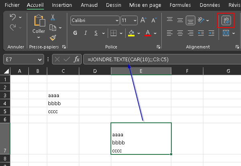
Task: Switch to the Insertion tab
Action: (62, 5)
